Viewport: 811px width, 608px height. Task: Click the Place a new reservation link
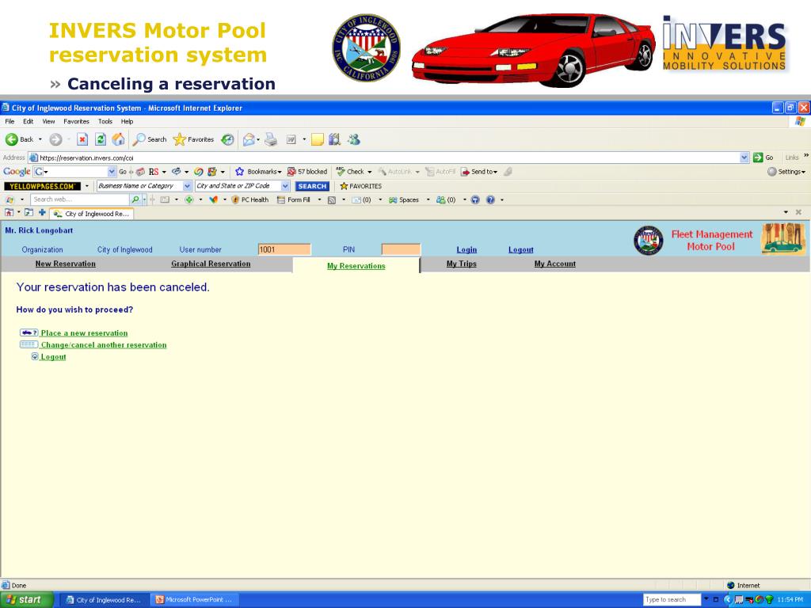[84, 333]
